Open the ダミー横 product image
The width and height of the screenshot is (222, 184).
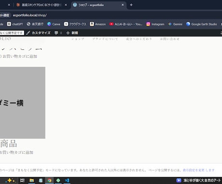23,103
